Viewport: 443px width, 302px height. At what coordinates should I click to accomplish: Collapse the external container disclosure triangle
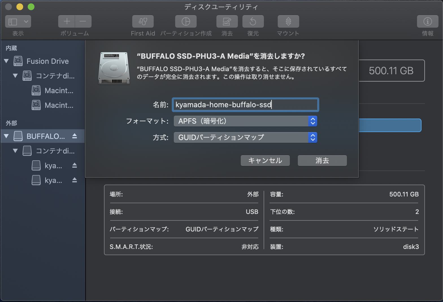point(15,151)
